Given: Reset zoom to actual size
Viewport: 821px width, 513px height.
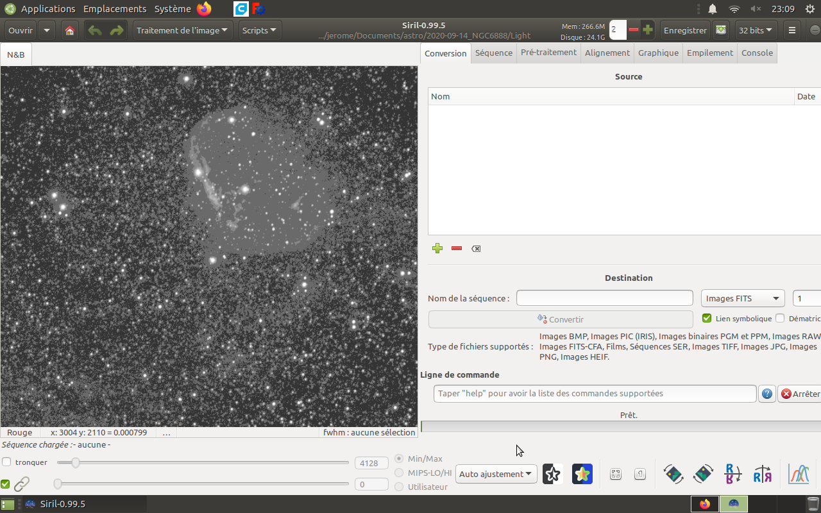Looking at the screenshot, I should tap(640, 474).
